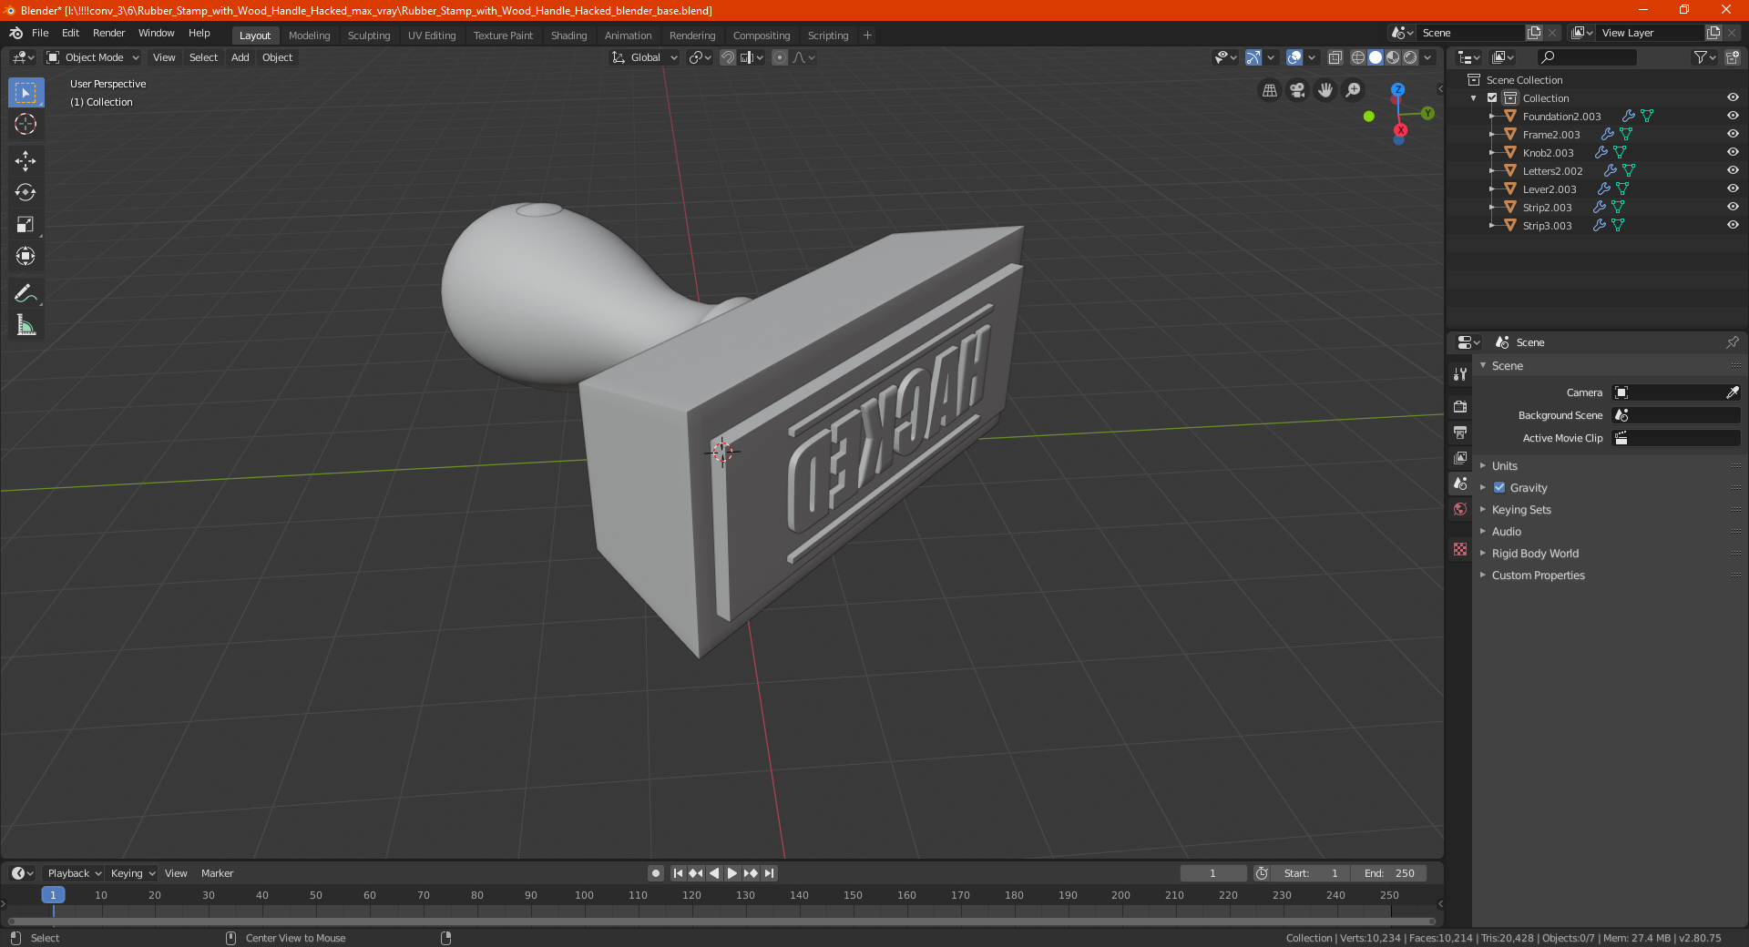Hide Foundation2.003 in outliner
Viewport: 1749px width, 947px height.
coord(1733,116)
